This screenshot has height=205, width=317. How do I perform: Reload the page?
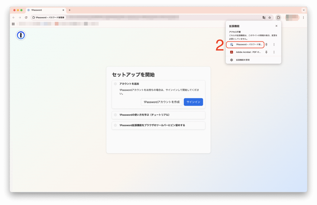pyautogui.click(x=26, y=18)
